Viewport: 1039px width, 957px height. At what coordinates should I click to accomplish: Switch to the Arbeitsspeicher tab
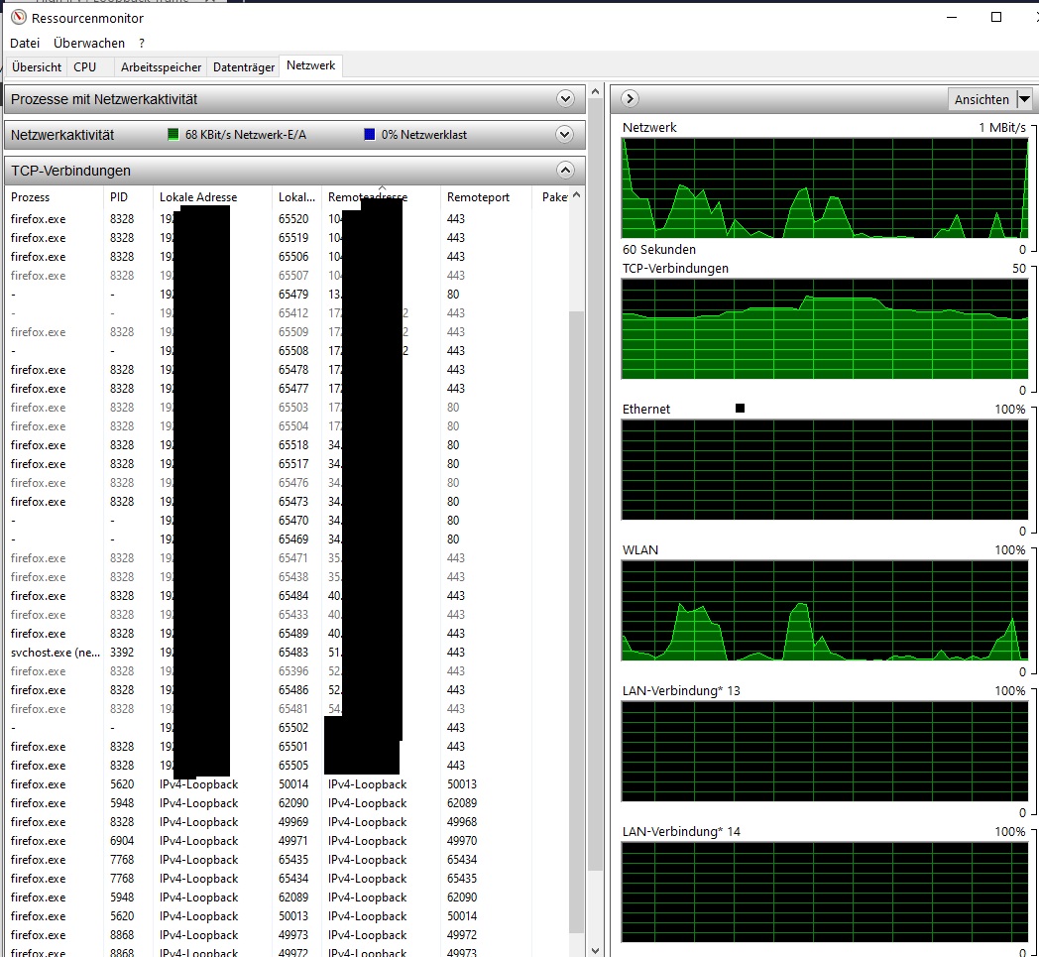coord(161,66)
